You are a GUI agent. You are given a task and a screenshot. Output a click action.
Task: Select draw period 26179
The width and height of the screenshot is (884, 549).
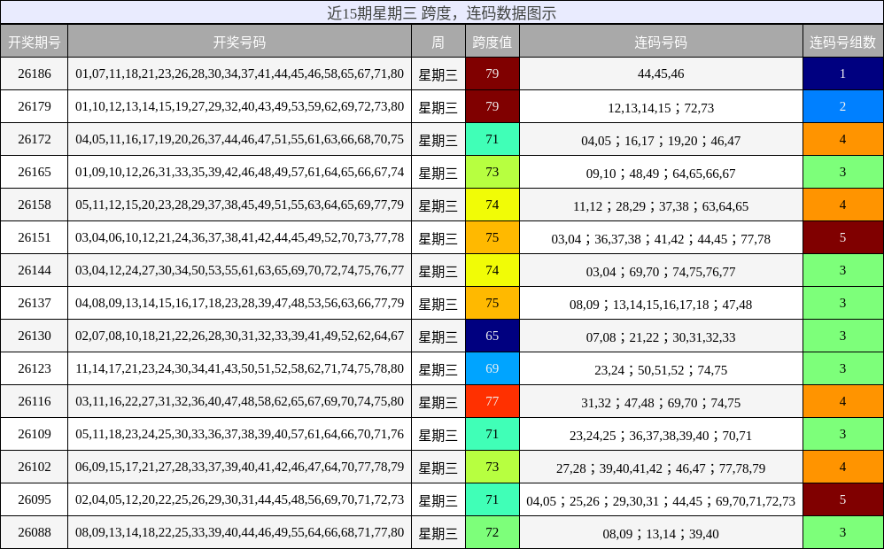[x=35, y=106]
